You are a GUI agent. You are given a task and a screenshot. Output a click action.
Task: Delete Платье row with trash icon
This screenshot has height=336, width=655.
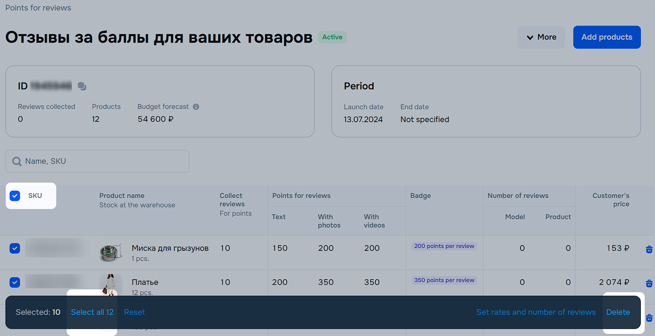click(x=649, y=283)
